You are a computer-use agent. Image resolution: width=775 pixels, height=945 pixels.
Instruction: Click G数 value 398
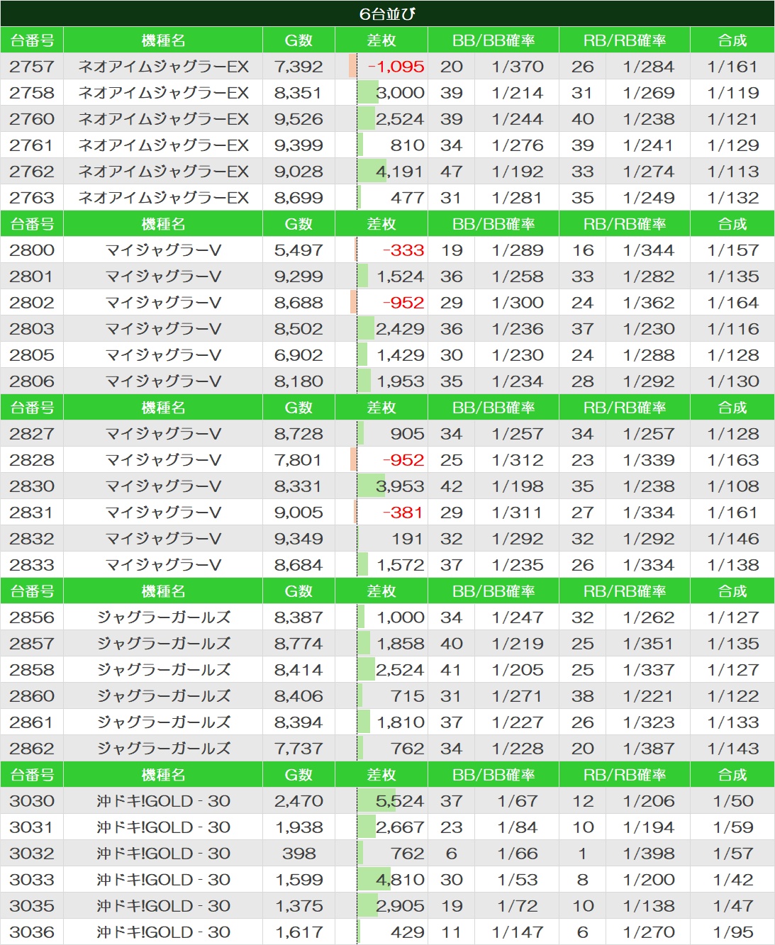pyautogui.click(x=299, y=854)
